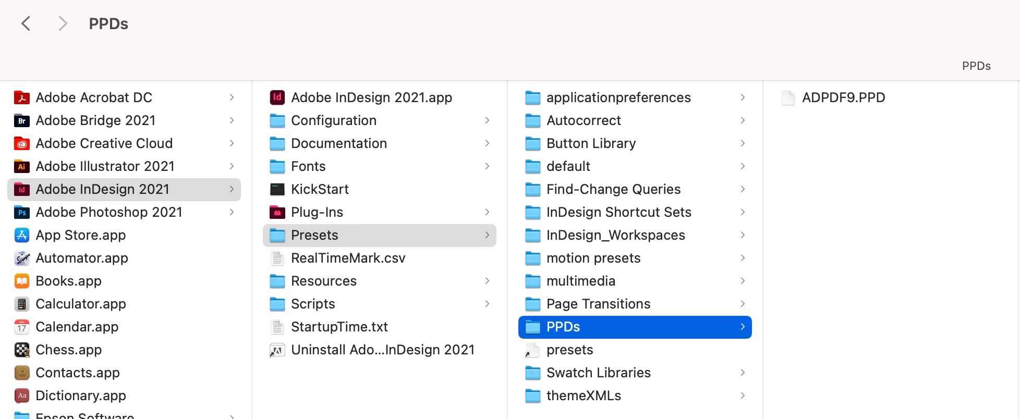Go forward to next folder
Screen dimensions: 1020x419
click(x=63, y=23)
